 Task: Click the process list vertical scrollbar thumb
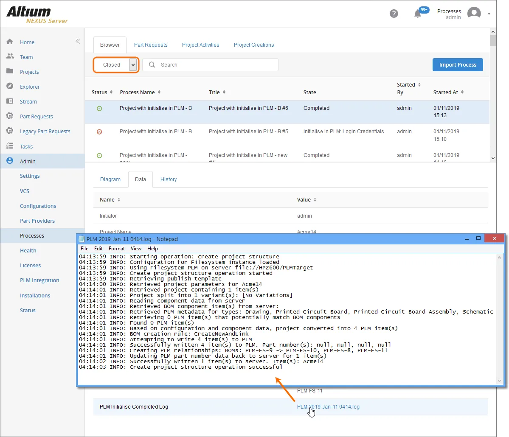(x=493, y=41)
